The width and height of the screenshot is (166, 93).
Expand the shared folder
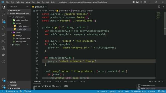pyautogui.click(x=19, y=32)
